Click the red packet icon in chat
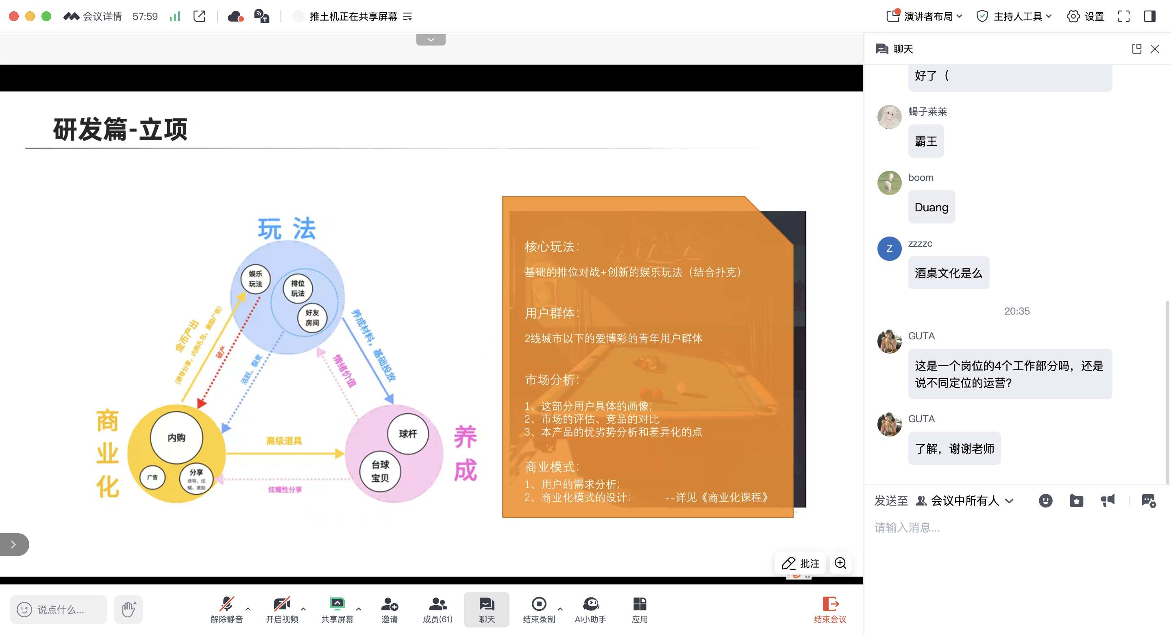 (x=1076, y=500)
